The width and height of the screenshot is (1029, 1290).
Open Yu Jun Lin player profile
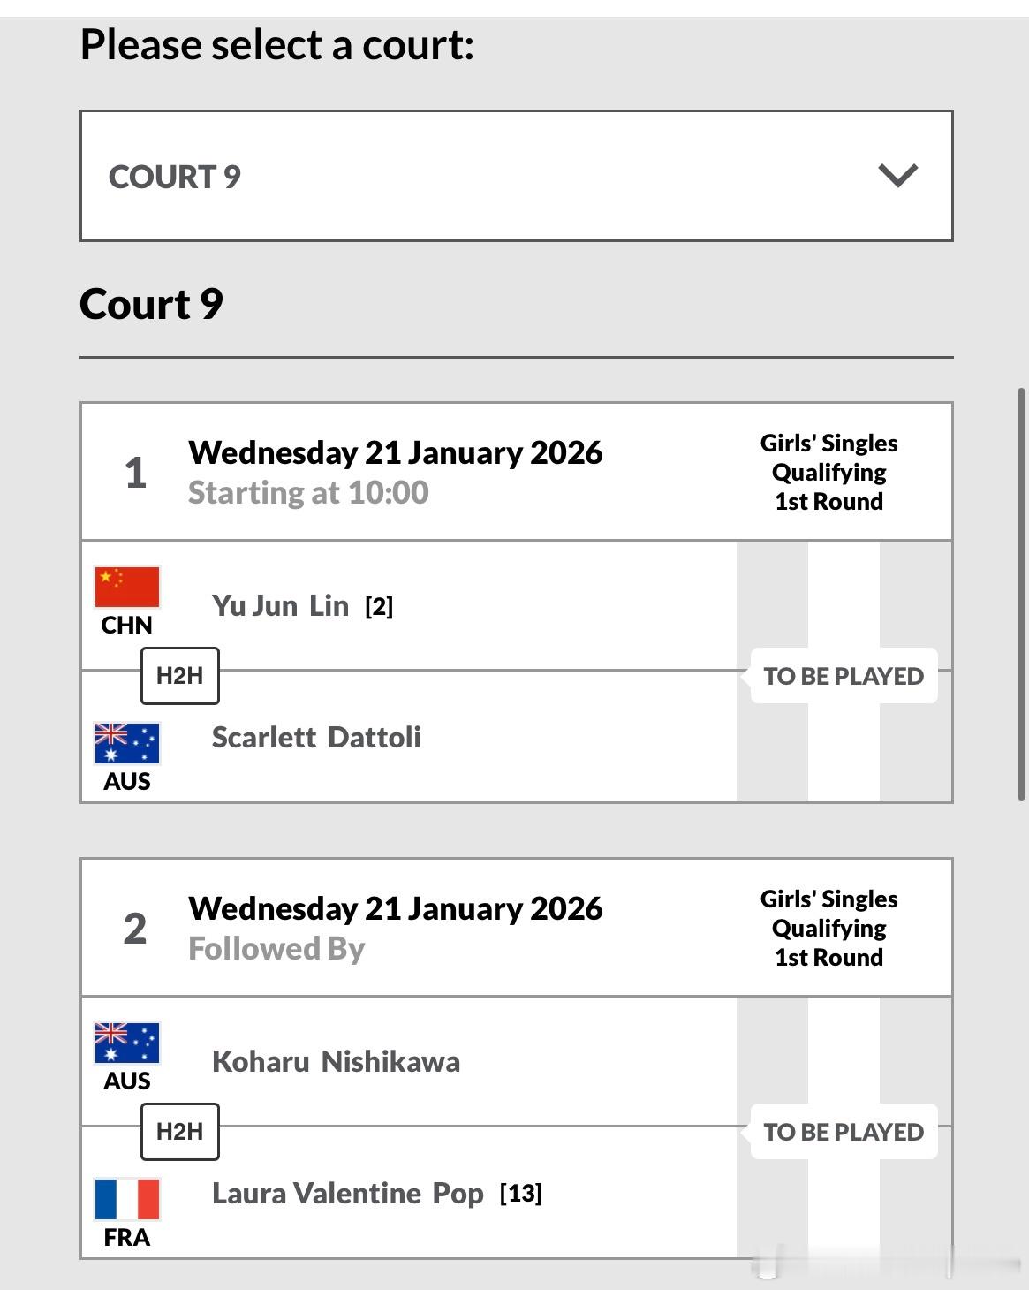(280, 605)
